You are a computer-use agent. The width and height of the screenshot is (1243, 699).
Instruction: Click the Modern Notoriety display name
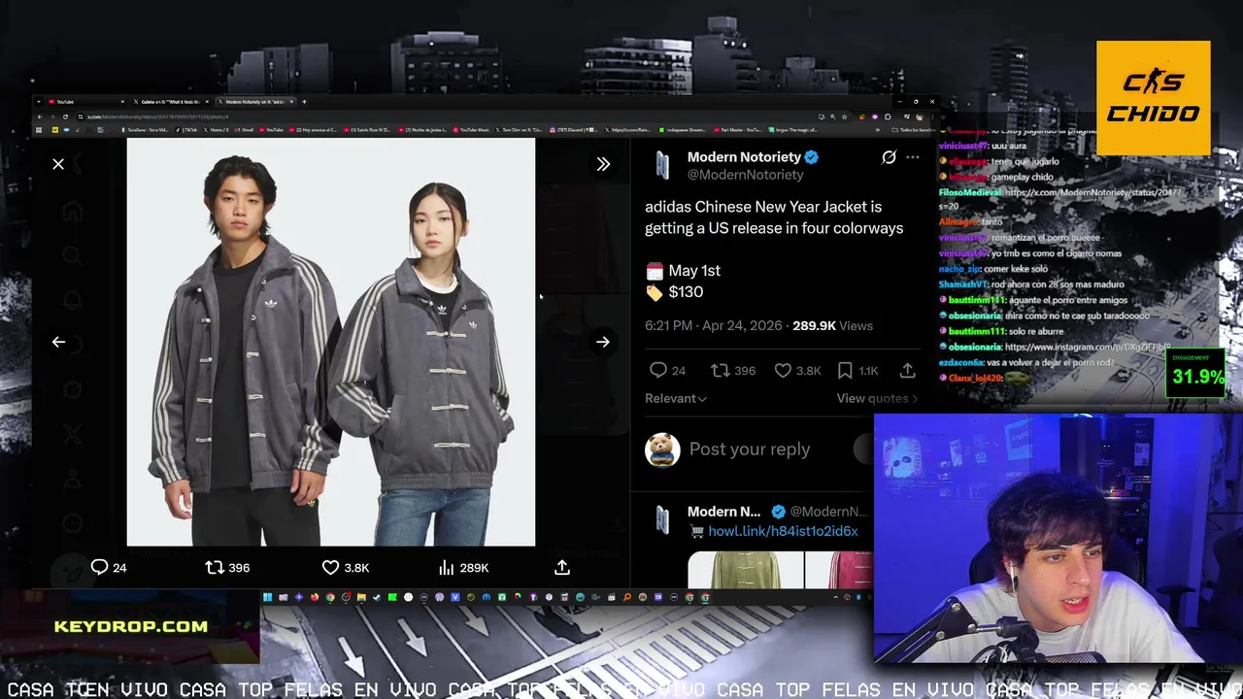744,156
